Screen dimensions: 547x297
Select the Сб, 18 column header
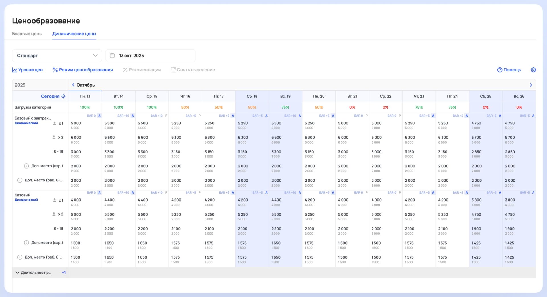pos(252,96)
